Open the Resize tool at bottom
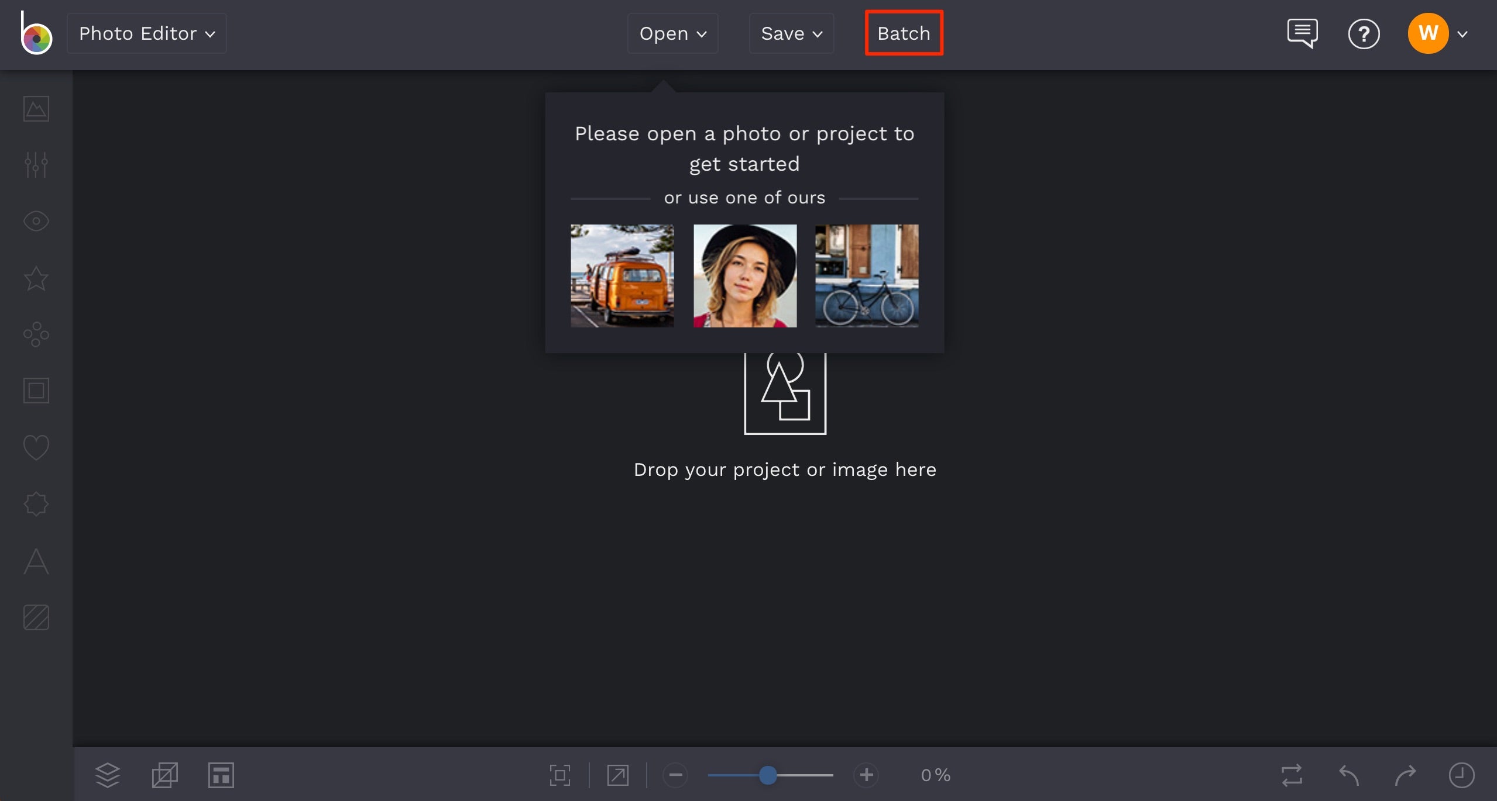This screenshot has width=1497, height=801. (220, 775)
